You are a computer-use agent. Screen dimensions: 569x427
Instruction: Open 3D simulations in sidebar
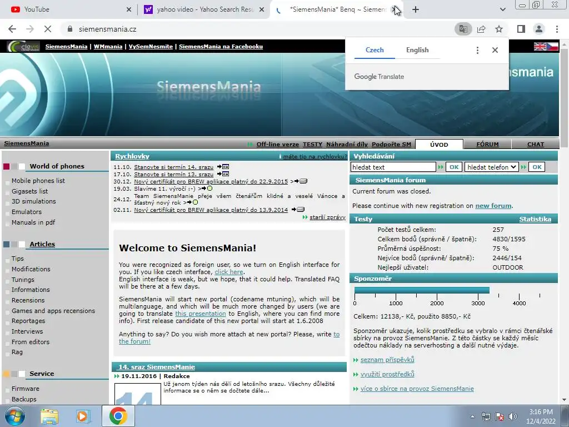(34, 201)
